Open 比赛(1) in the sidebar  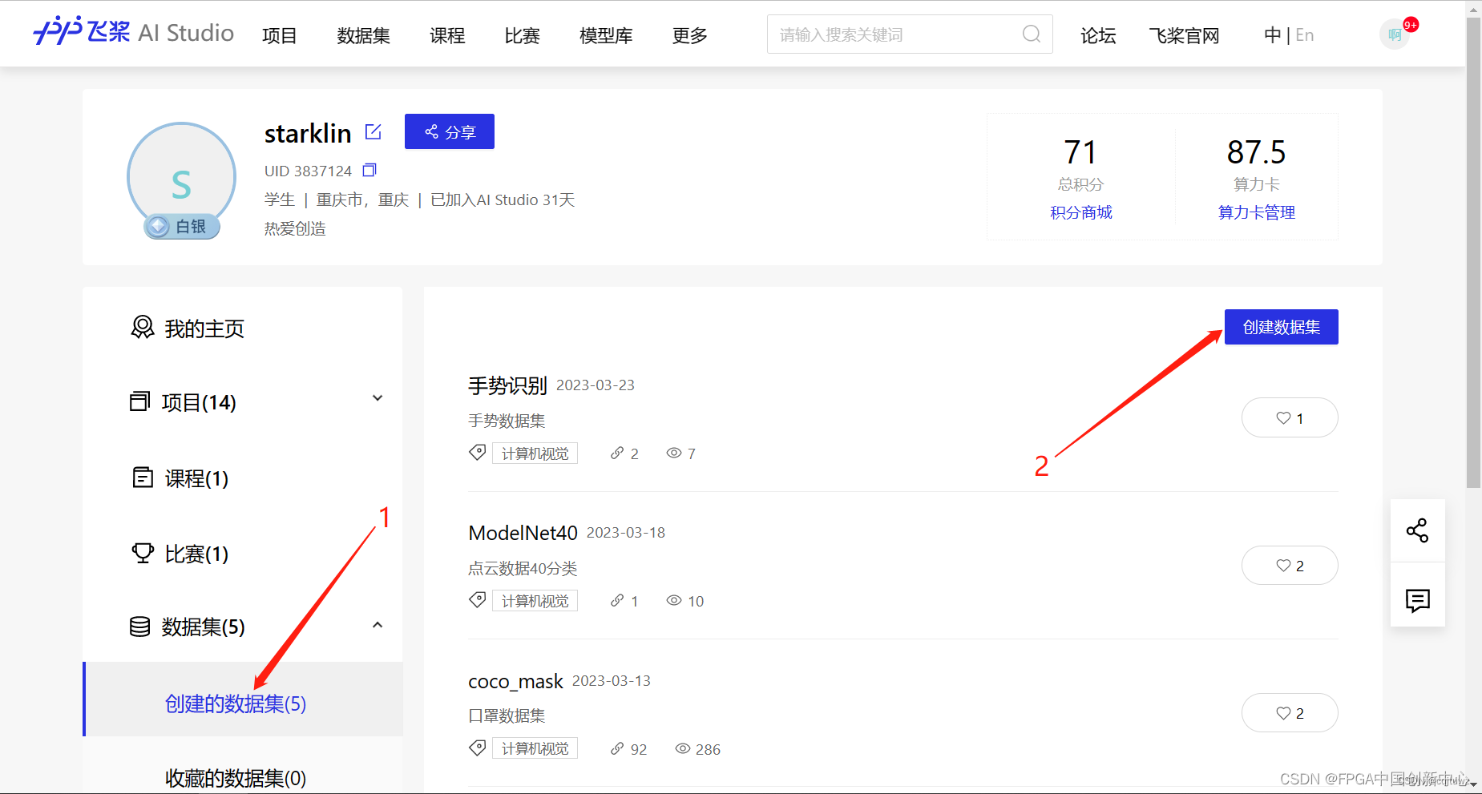pos(196,554)
